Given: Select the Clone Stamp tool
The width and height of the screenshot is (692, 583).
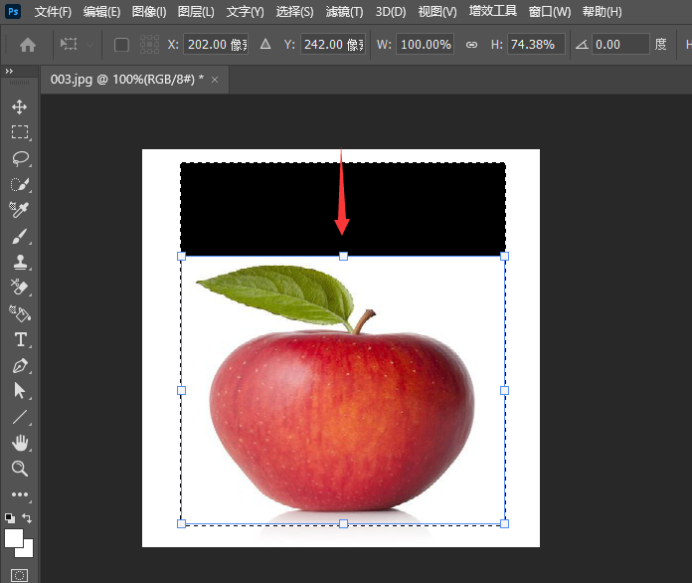Looking at the screenshot, I should (20, 262).
